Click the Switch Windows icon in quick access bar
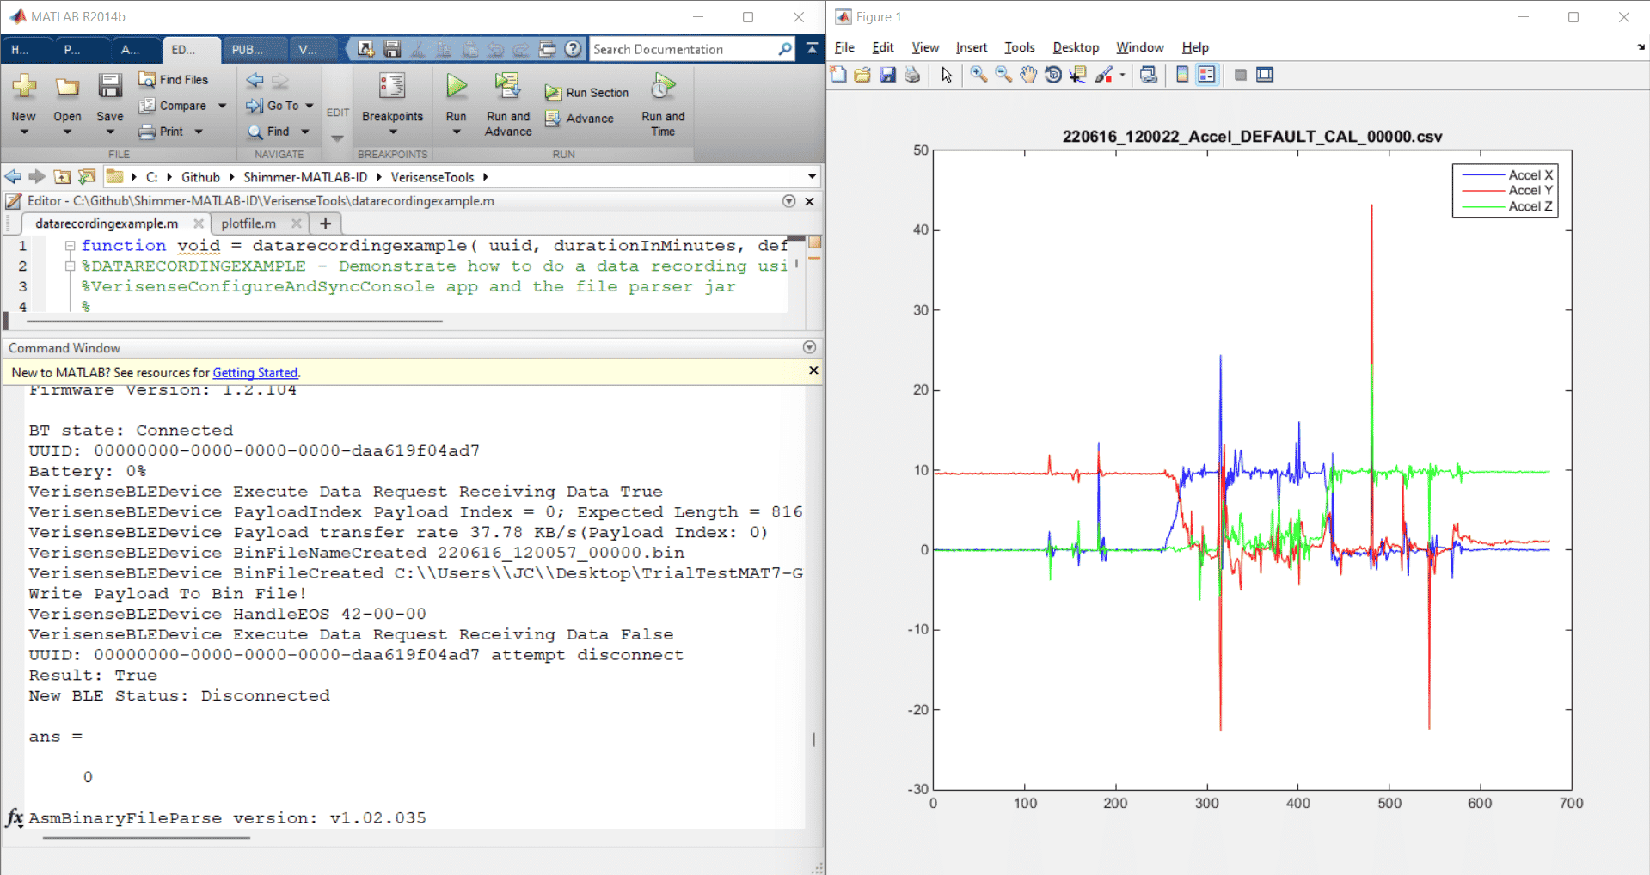The width and height of the screenshot is (1650, 875). pos(548,49)
